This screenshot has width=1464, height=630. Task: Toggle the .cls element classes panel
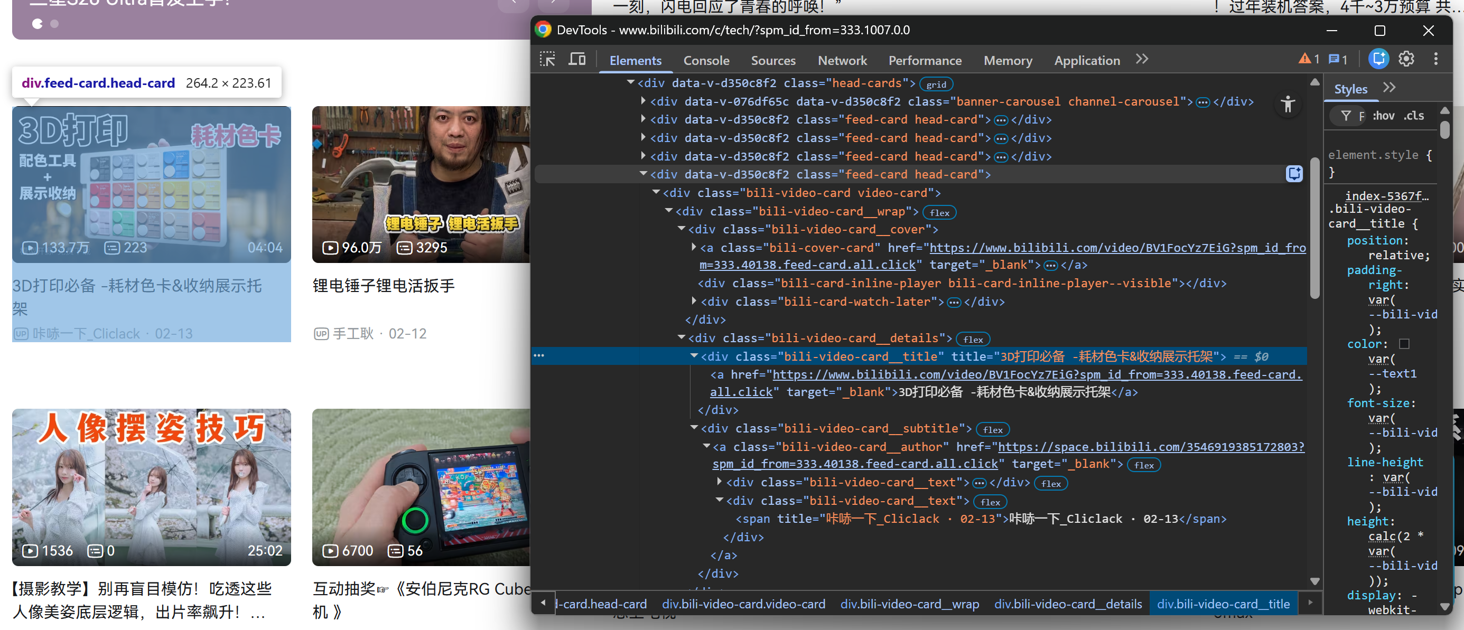pos(1413,117)
